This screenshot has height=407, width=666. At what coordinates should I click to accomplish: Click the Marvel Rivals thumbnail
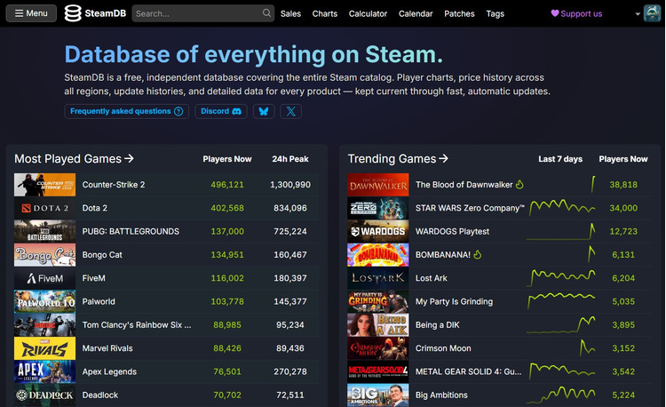(x=44, y=348)
